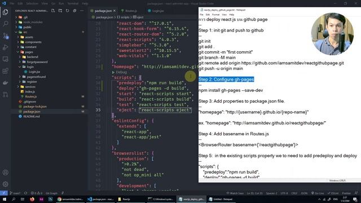Open the Source Control view
This screenshot has width=361, height=203.
coord(5,36)
